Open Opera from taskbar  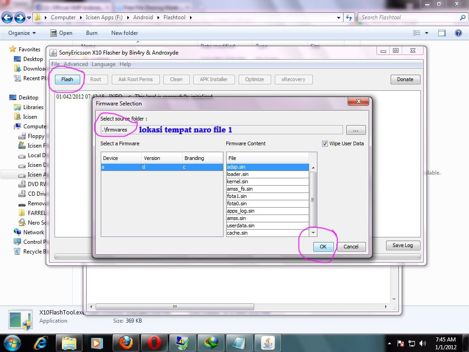(154, 343)
